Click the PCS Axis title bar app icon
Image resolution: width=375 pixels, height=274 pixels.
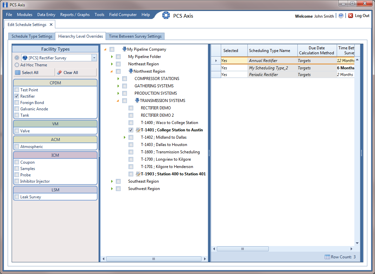(x=5, y=5)
